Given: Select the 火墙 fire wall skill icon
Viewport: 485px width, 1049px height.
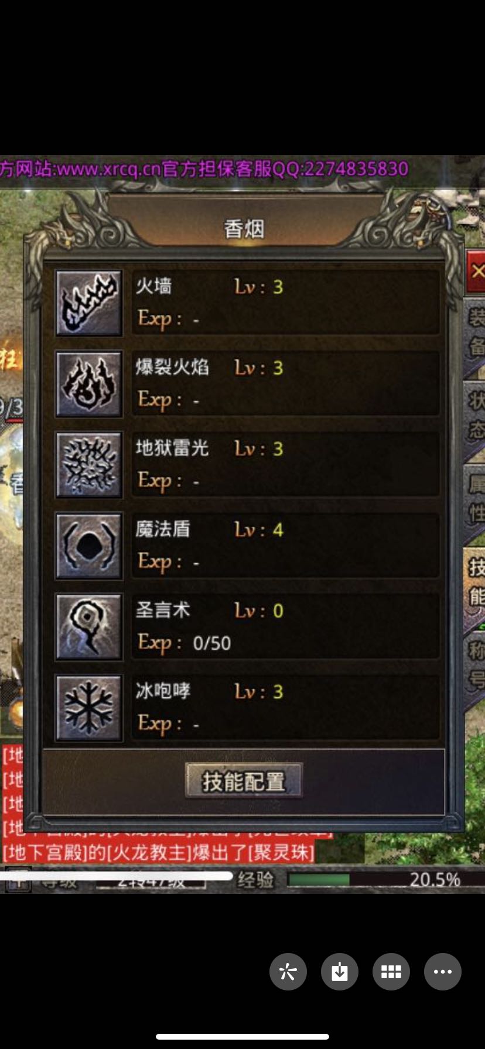Looking at the screenshot, I should tap(89, 303).
